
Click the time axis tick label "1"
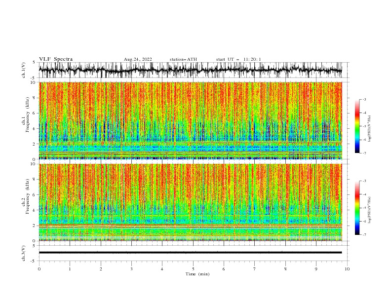[70, 269]
